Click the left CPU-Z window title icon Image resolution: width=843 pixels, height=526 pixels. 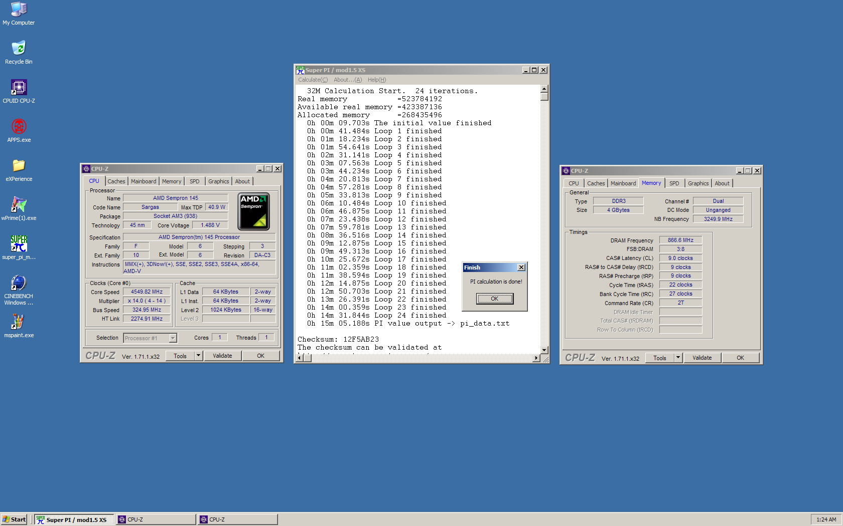point(86,169)
